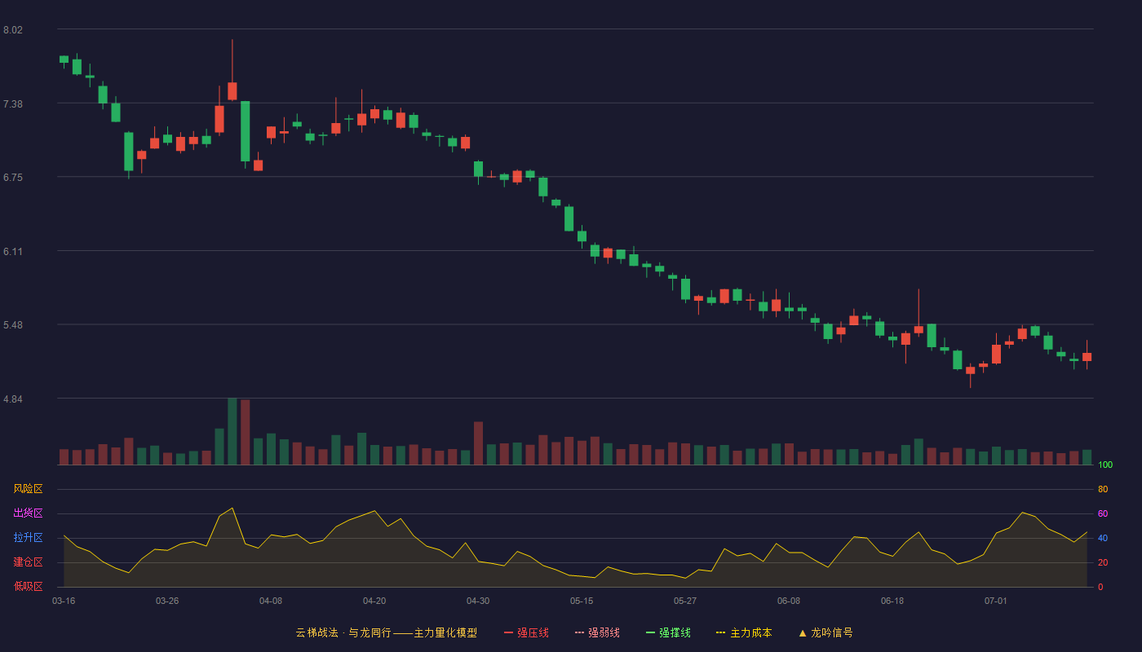The height and width of the screenshot is (652, 1142).
Task: Click the 8.02 price axis label
Action: (x=13, y=30)
